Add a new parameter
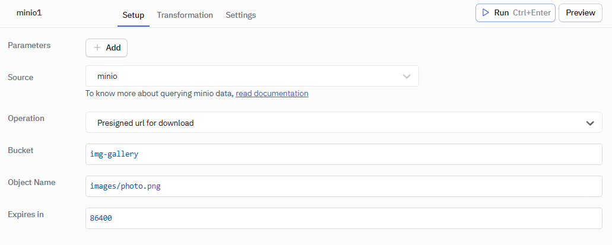 coord(107,48)
